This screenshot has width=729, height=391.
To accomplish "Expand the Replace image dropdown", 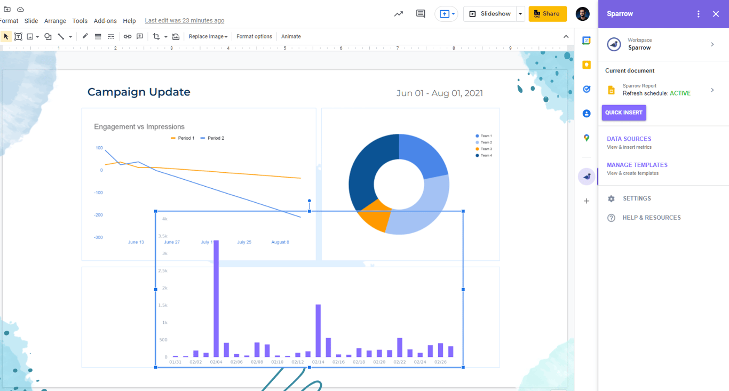I will pos(208,36).
